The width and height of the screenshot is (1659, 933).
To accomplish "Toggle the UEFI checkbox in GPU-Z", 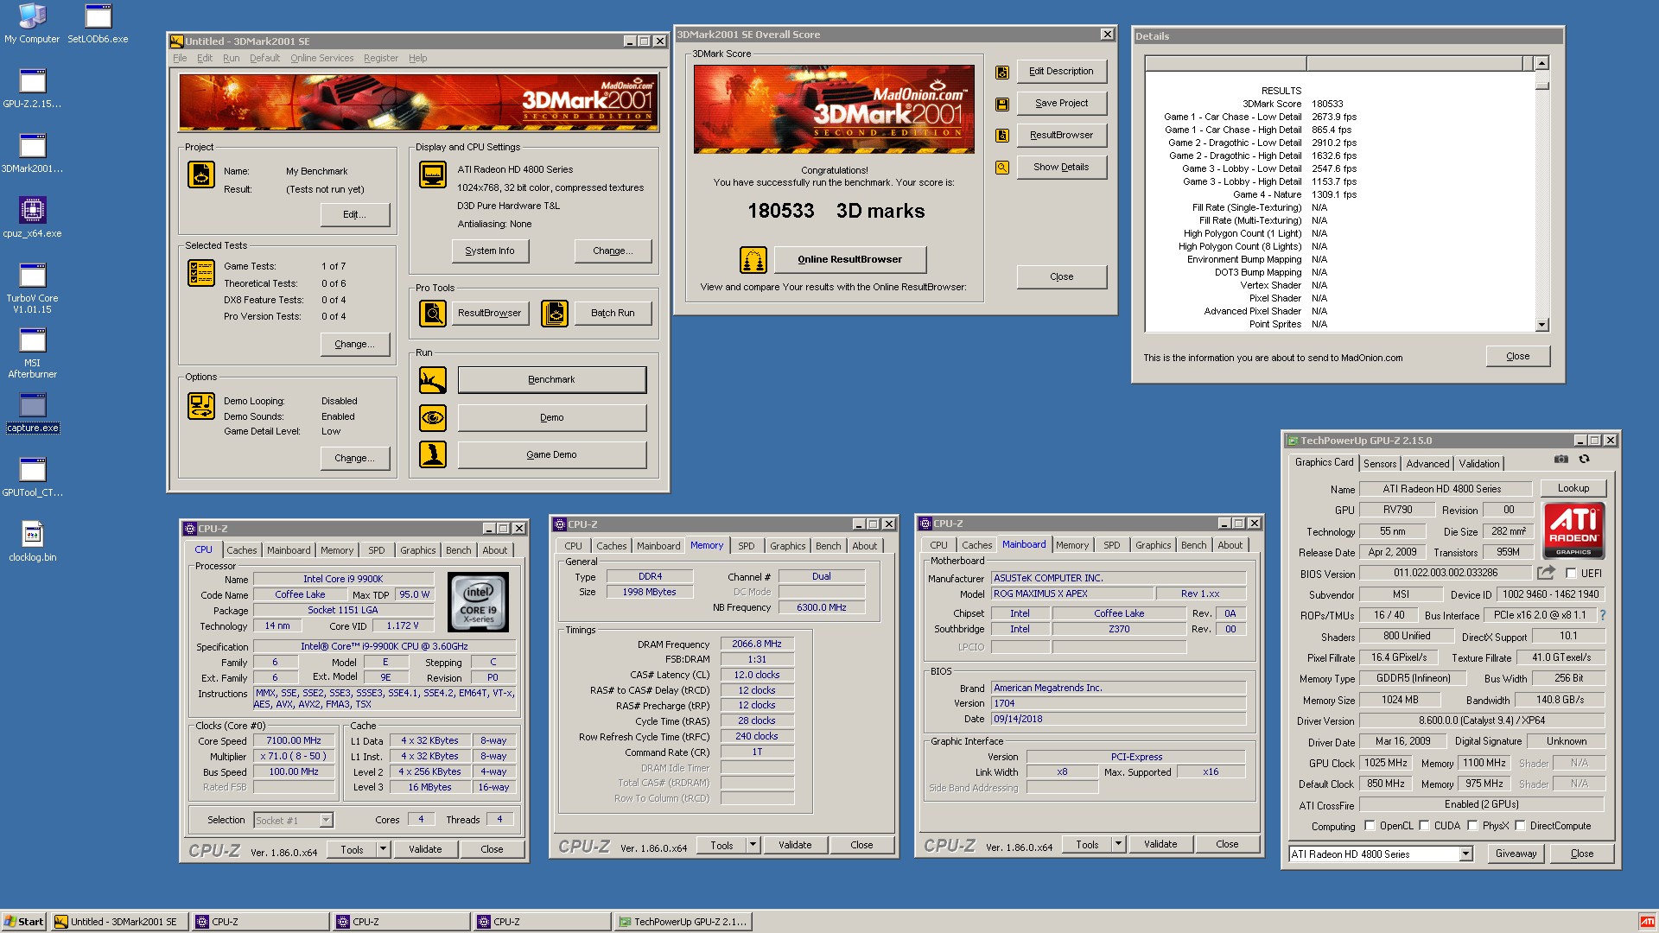I will pos(1571,573).
